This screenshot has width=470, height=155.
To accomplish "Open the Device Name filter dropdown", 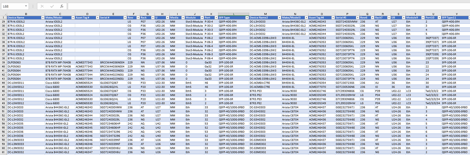I will point(43,18).
